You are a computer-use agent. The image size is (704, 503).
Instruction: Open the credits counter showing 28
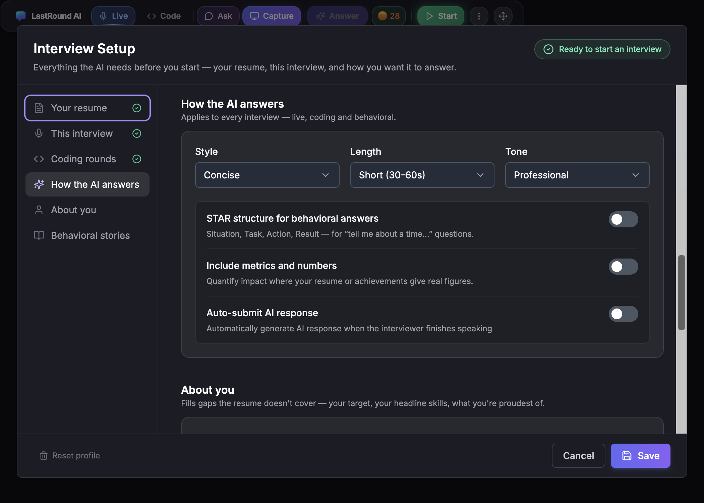click(389, 16)
